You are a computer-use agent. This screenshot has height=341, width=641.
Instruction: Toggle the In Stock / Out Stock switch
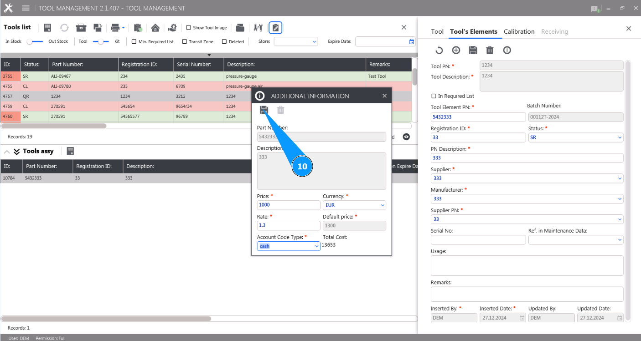tap(35, 41)
